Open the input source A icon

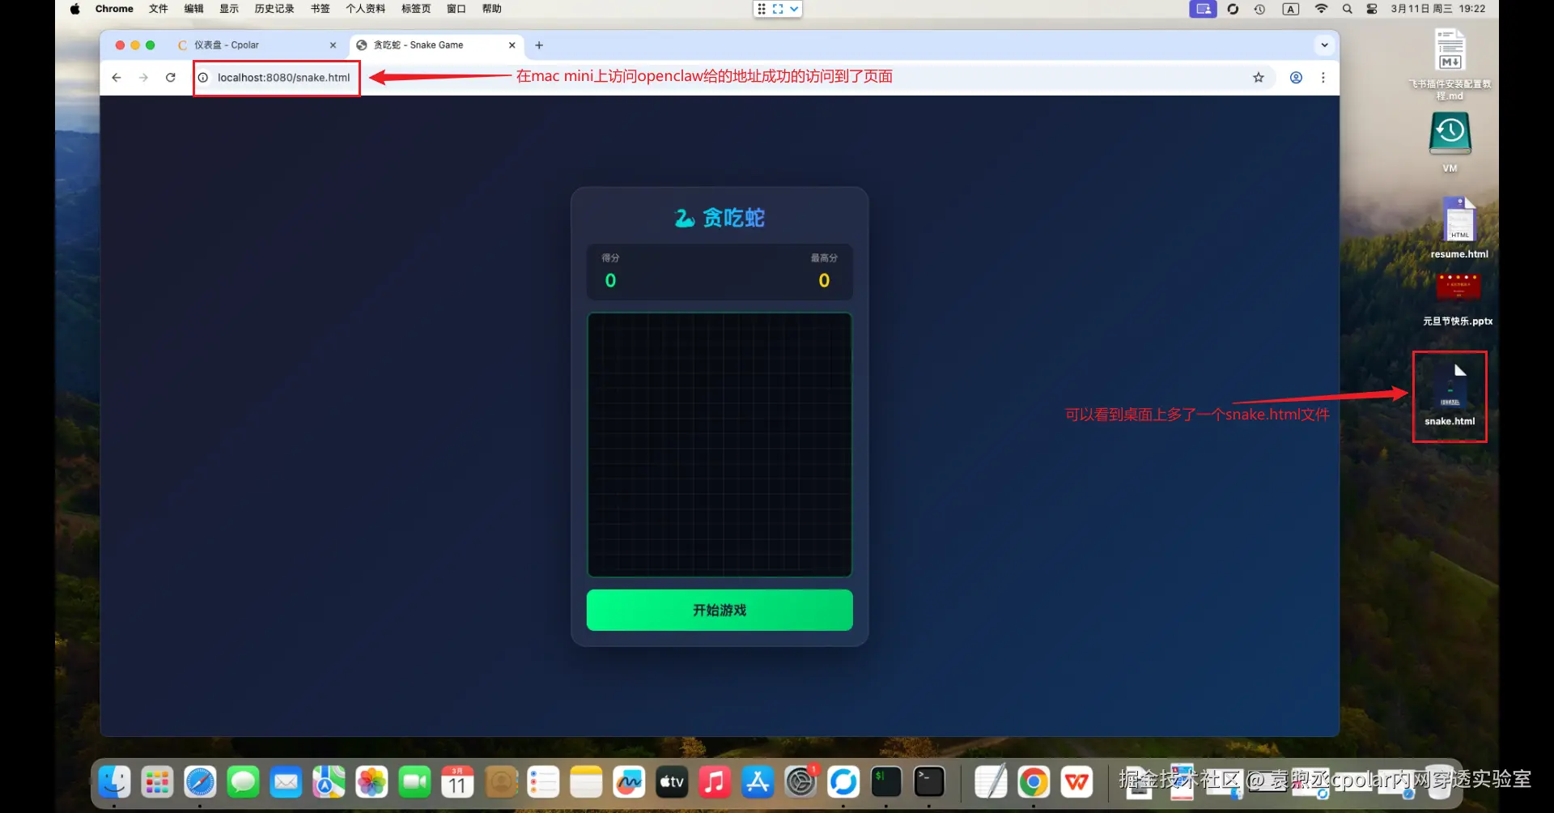pos(1291,9)
